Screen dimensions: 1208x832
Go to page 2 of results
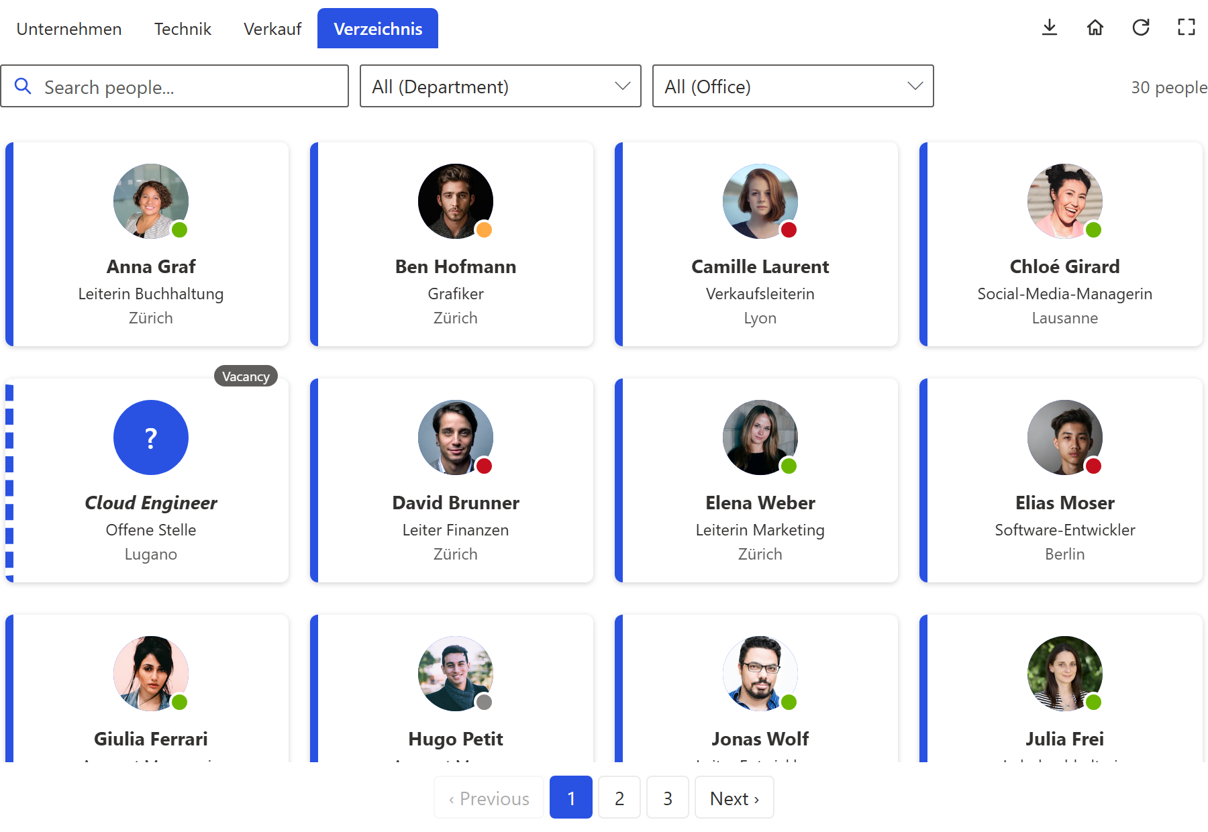point(619,798)
